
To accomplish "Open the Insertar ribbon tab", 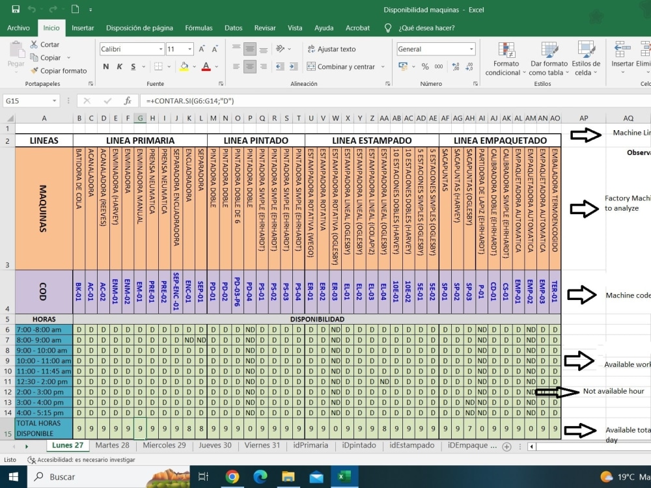I will tap(83, 28).
